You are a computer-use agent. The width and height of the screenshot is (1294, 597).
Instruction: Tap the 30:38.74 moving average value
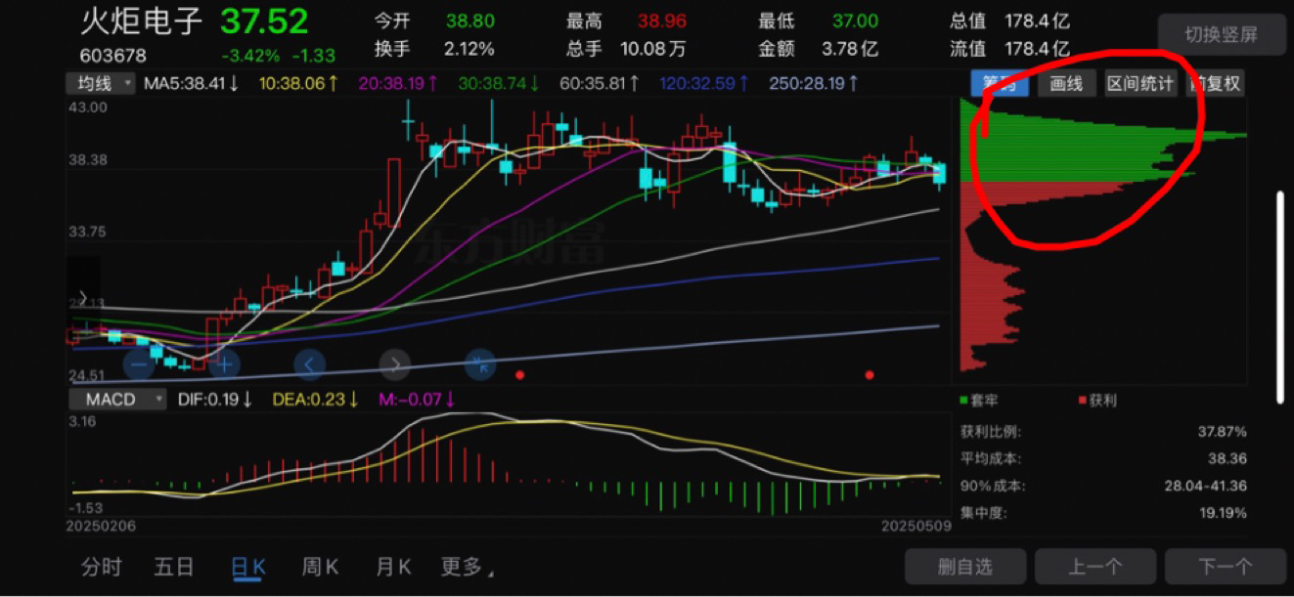pos(499,84)
